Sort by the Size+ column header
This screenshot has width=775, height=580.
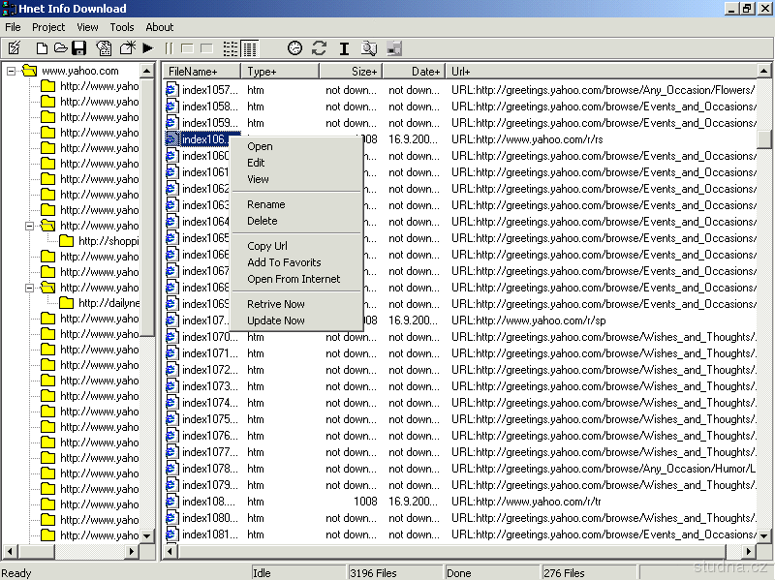(350, 72)
